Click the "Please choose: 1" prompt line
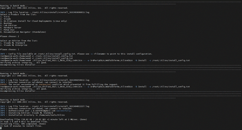242x130 pixels. pyautogui.click(x=10, y=49)
